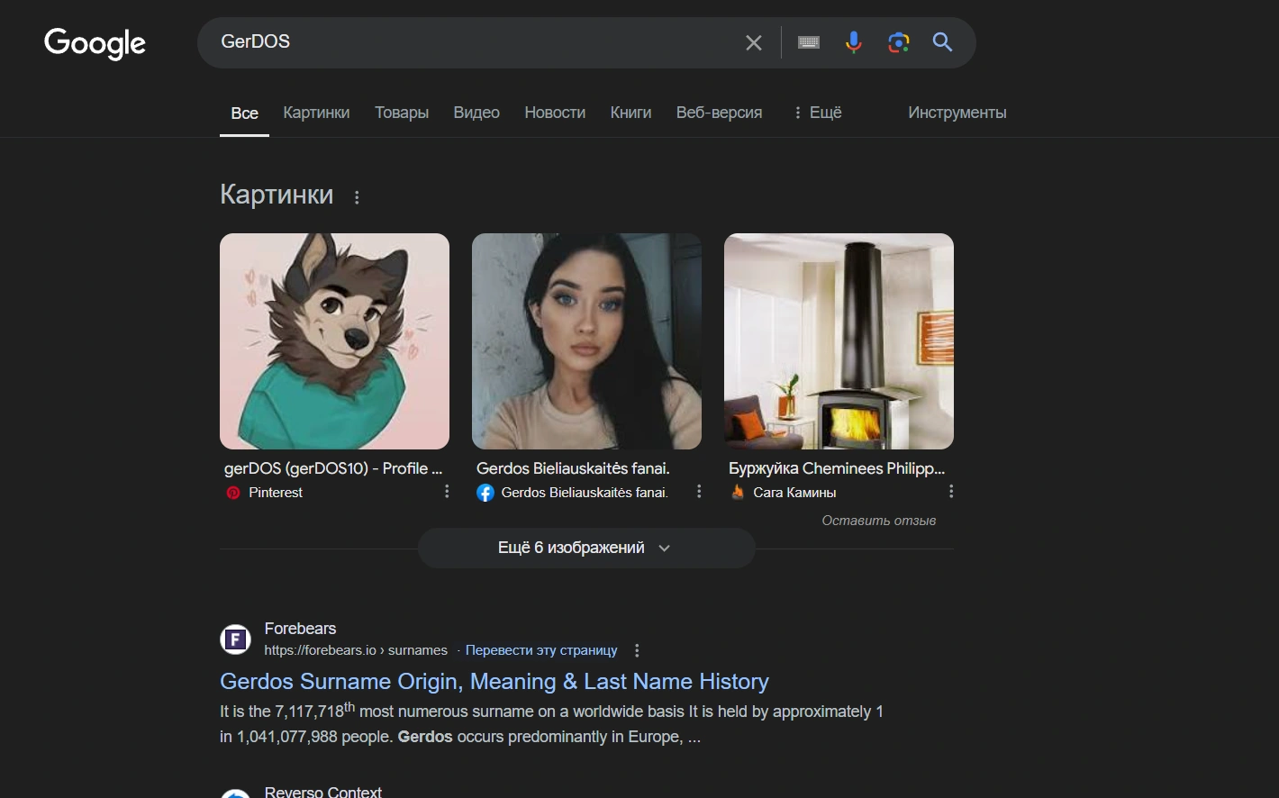Screen dimensions: 1279x798
Task: Expand the Ещё more-filters menu
Action: tap(817, 113)
